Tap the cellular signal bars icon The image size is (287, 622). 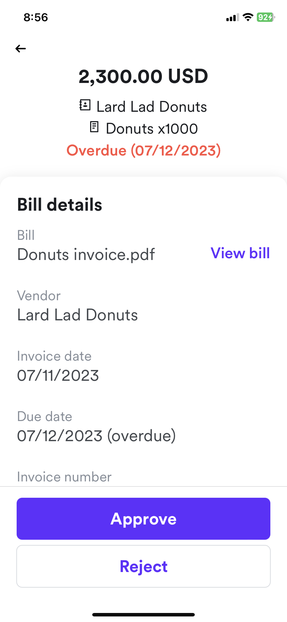pyautogui.click(x=232, y=17)
